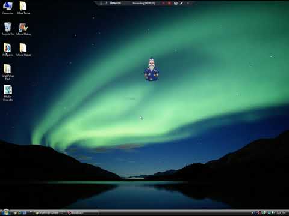This screenshot has height=216, width=289.
Task: Click the taskbar clock
Action: [281, 212]
